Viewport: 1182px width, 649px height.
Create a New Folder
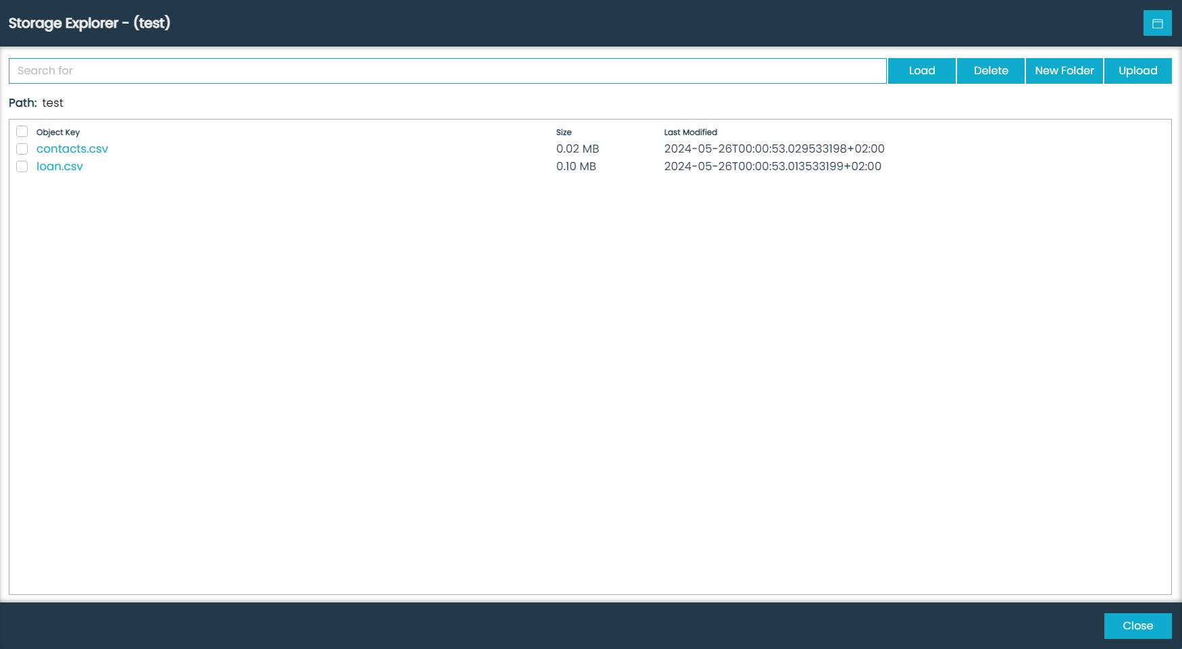tap(1064, 70)
